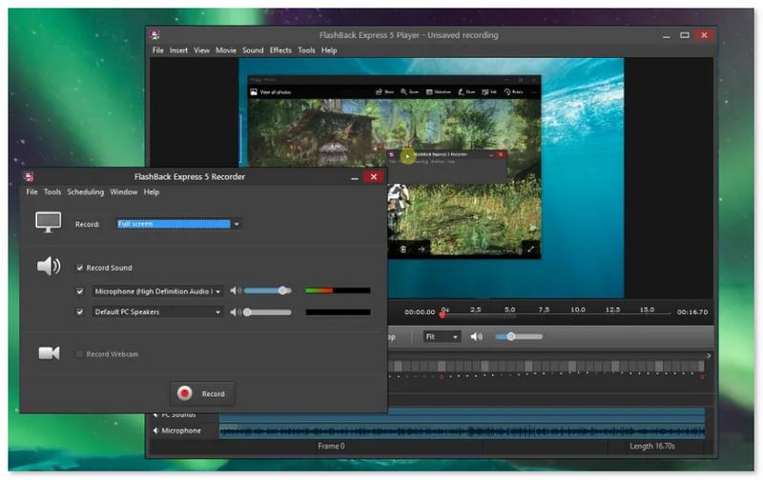Open the Player's File menu
Screen dimensions: 763x480
(x=158, y=50)
